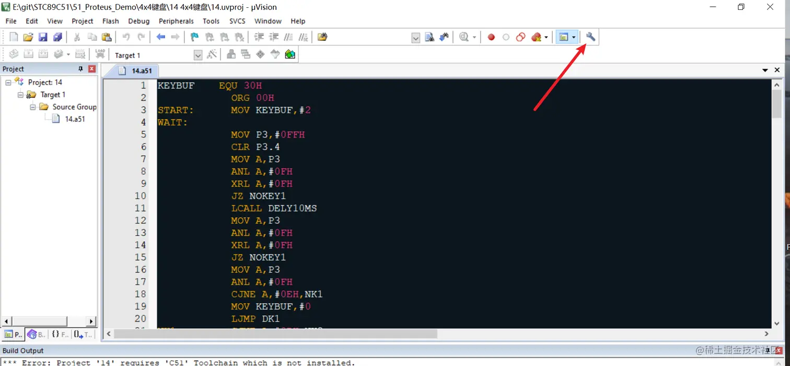Open Options for Target magic wand
This screenshot has height=366, width=790.
(x=212, y=54)
